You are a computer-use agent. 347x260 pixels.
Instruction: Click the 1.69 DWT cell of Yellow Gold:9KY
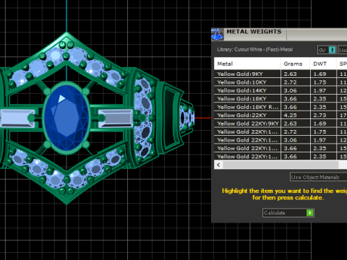[x=323, y=74]
